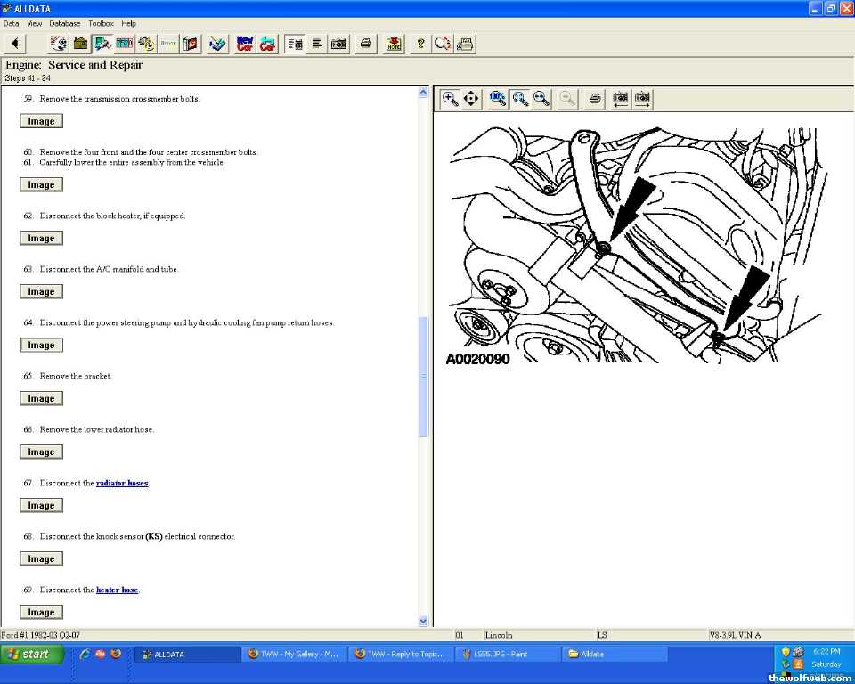Click the red Note toolbar icon
The height and width of the screenshot is (684, 855).
(x=394, y=44)
